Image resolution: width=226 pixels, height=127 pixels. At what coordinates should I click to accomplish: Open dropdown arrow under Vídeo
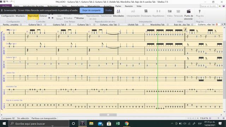[x=169, y=18]
